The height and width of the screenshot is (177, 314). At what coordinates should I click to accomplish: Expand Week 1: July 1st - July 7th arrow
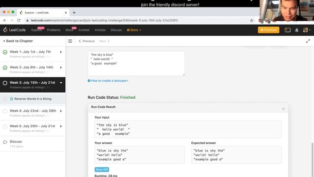tap(61, 52)
